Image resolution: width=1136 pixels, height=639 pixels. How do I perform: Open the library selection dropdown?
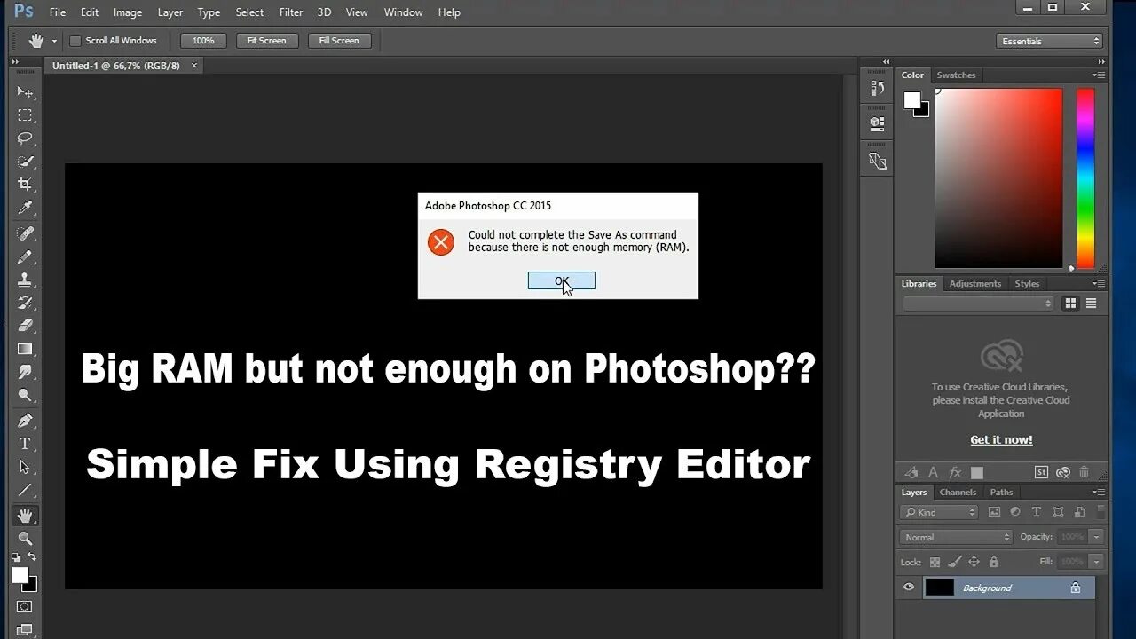tap(978, 304)
